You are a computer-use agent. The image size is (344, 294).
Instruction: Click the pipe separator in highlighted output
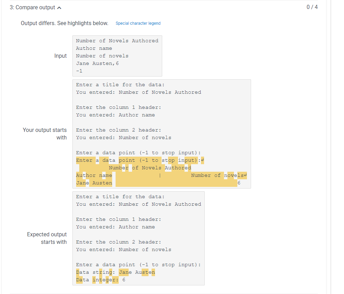click(x=160, y=175)
